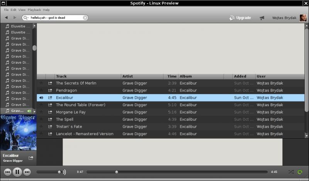The height and width of the screenshot is (181, 309).
Task: Clear the search field with X button
Action: point(85,18)
